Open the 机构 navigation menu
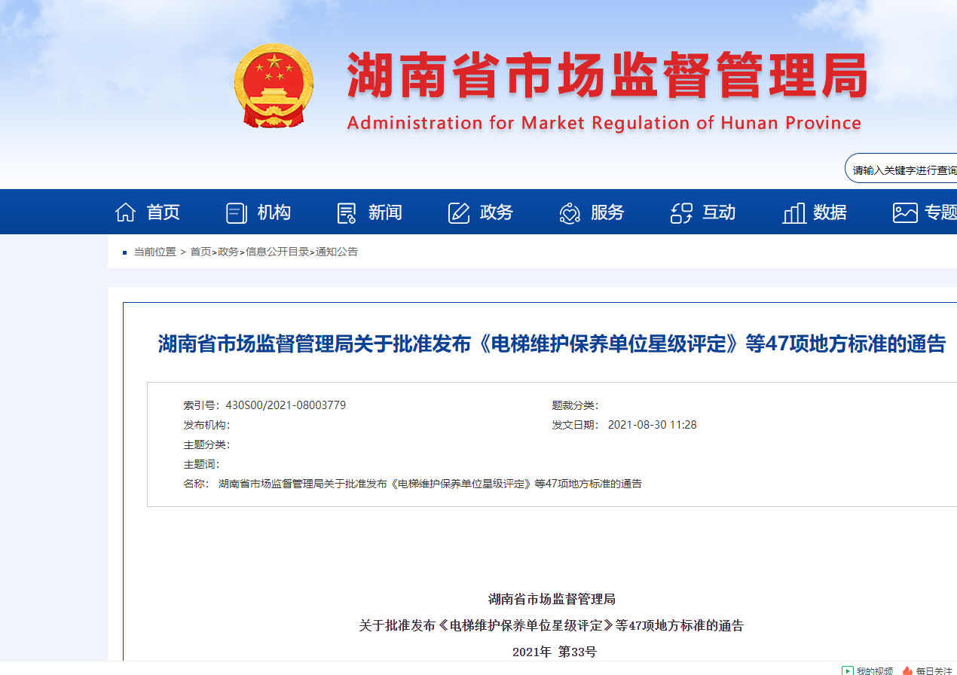 coord(274,212)
